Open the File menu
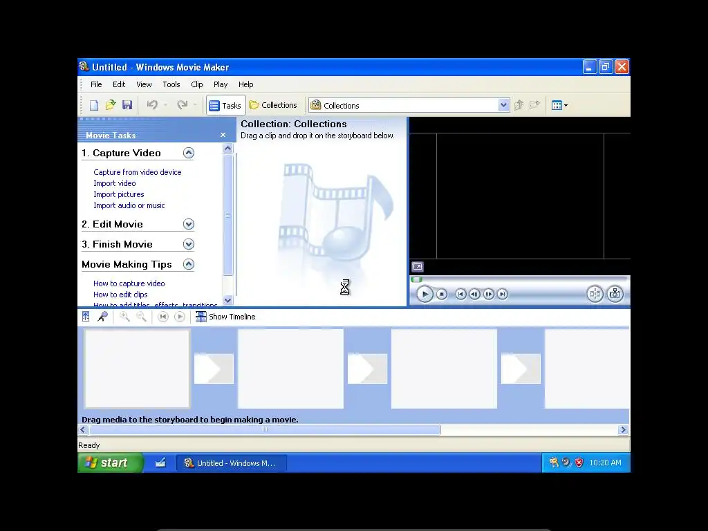 96,84
